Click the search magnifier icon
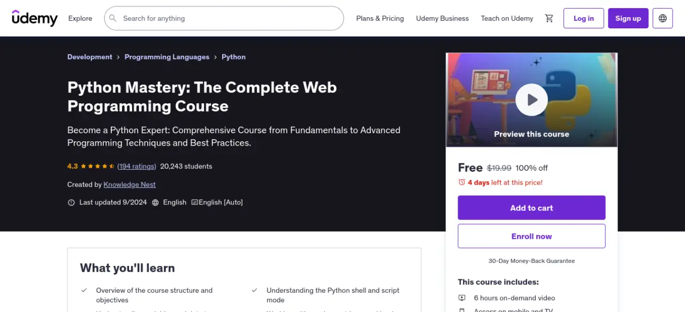Screen dimensions: 685x312 (113, 18)
